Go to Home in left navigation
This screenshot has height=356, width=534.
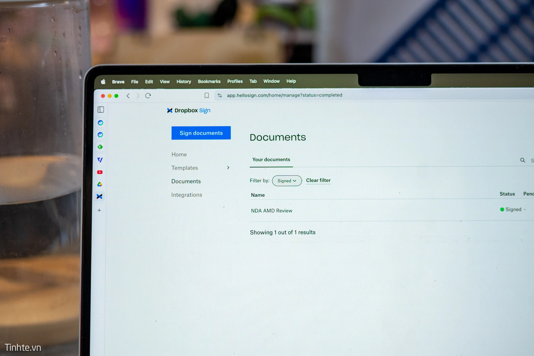point(179,154)
